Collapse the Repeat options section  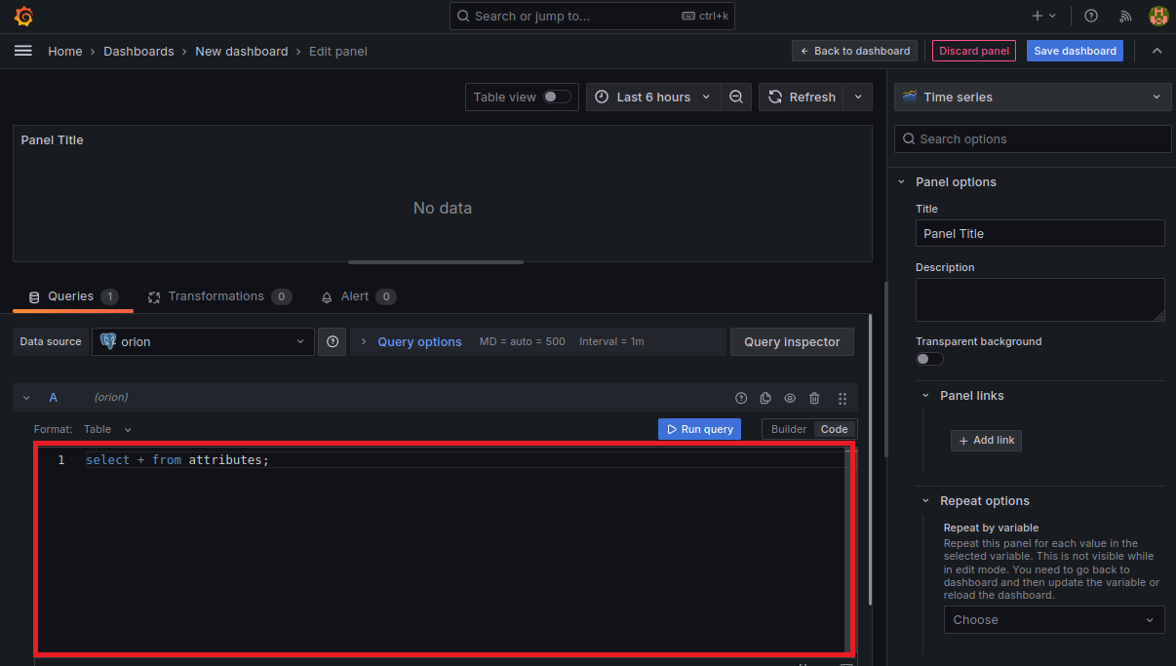coord(925,501)
